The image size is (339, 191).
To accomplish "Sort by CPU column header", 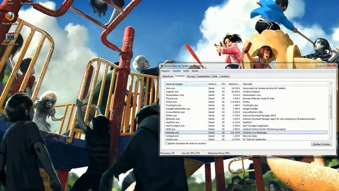I will (224, 84).
